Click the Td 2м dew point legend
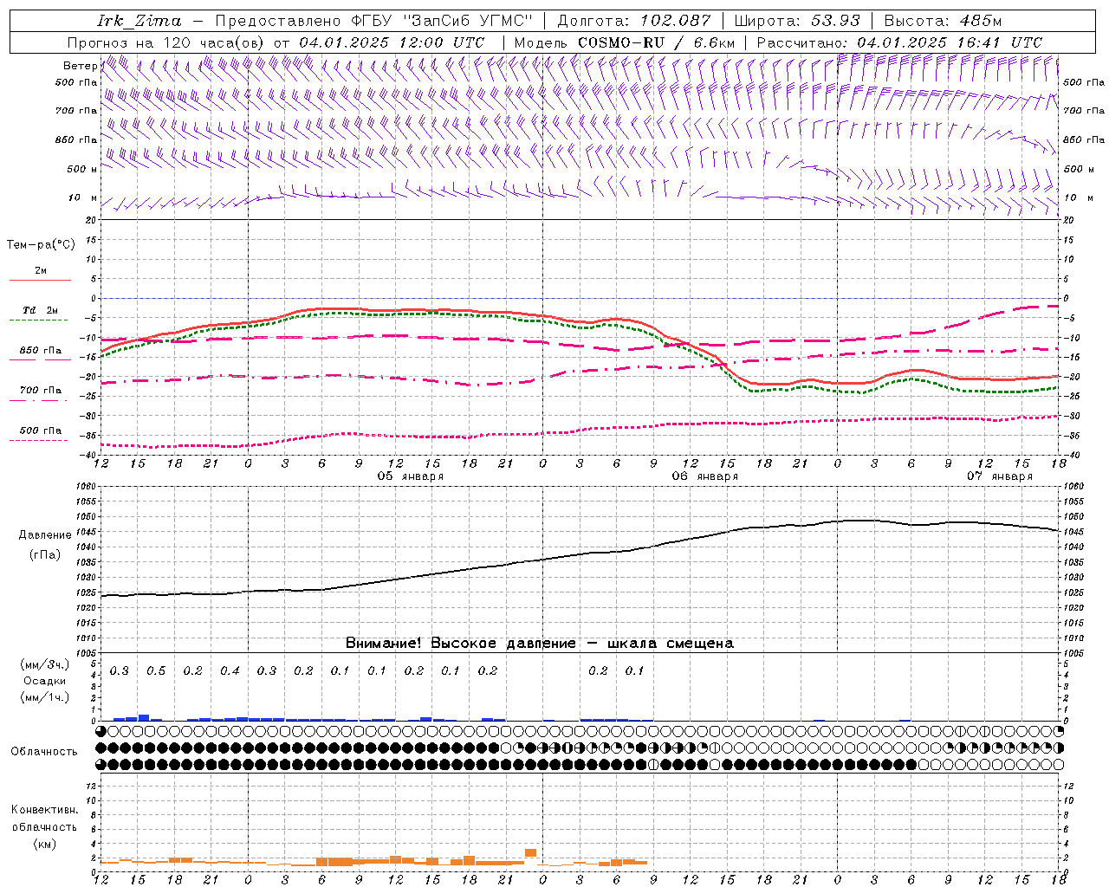Viewport: 1109px width, 887px height. coord(40,311)
